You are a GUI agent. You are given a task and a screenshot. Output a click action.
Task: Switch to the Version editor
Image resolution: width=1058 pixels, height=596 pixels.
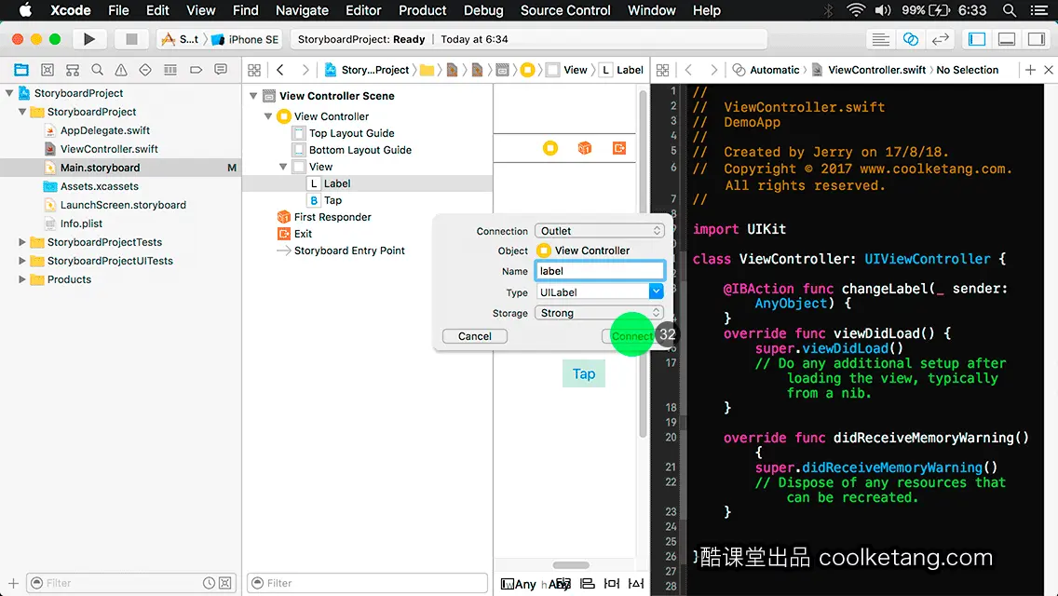[x=940, y=39]
